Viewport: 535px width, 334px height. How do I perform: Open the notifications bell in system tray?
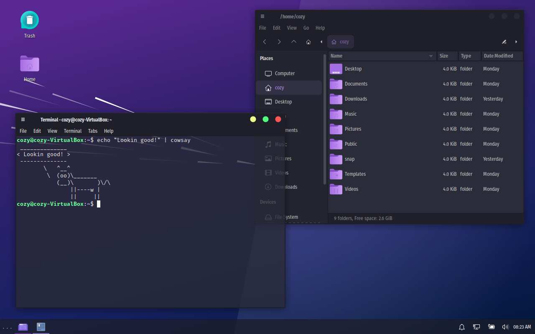click(462, 327)
